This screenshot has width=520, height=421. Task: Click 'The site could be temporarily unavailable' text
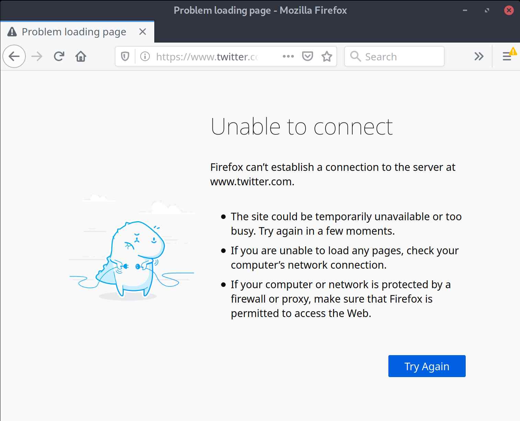pyautogui.click(x=346, y=224)
